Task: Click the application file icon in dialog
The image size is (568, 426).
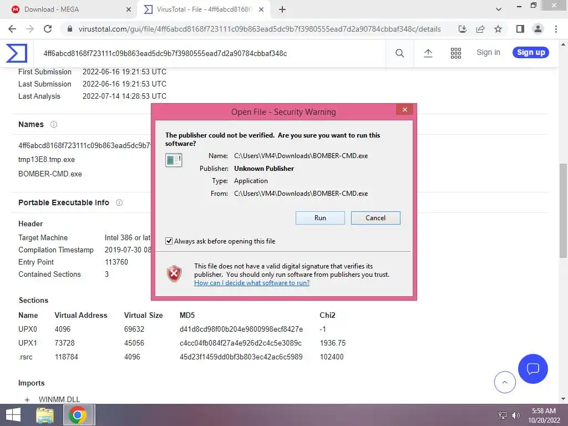Action: pyautogui.click(x=174, y=160)
